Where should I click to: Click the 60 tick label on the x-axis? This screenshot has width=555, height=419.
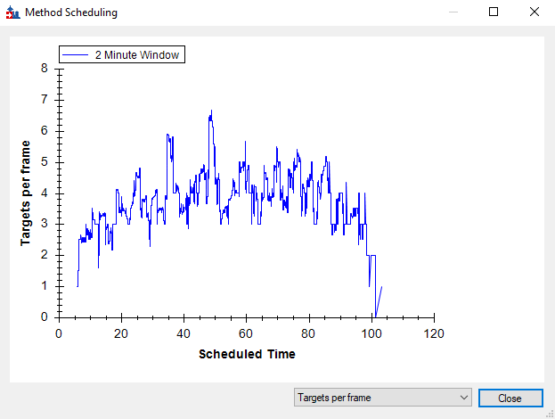tap(247, 333)
